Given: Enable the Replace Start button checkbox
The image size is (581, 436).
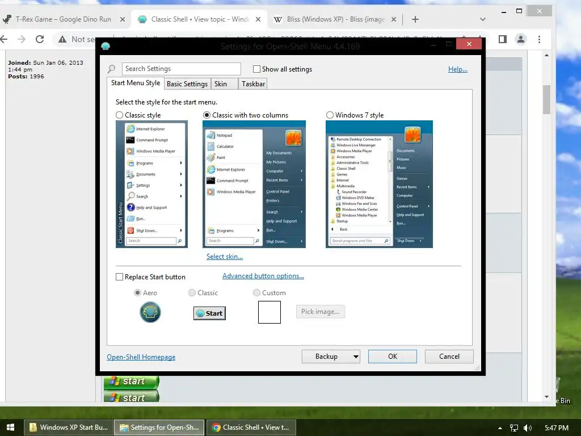Looking at the screenshot, I should pyautogui.click(x=119, y=277).
